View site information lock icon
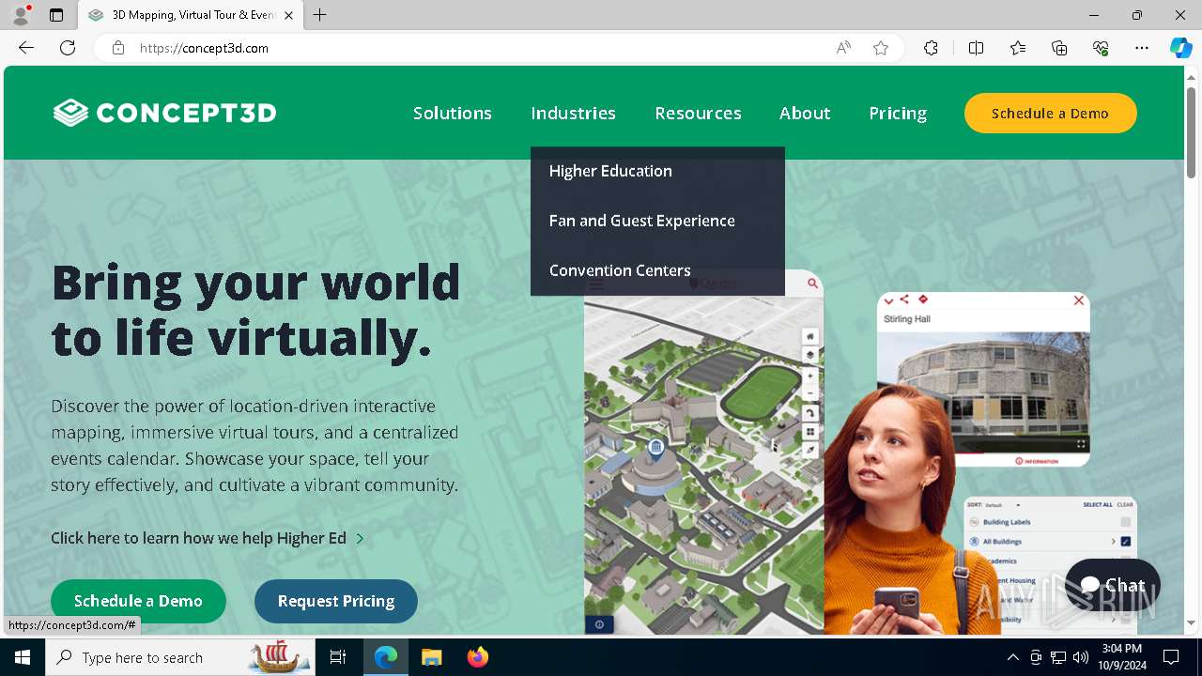This screenshot has height=676, width=1202. 118,48
